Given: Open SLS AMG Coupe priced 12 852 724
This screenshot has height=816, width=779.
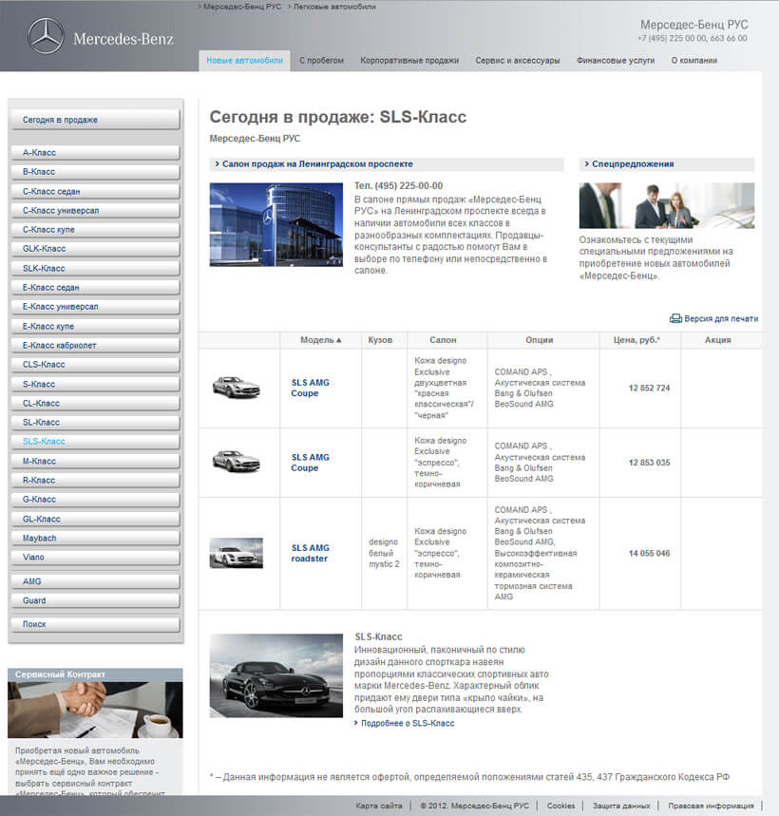Looking at the screenshot, I should pyautogui.click(x=310, y=389).
